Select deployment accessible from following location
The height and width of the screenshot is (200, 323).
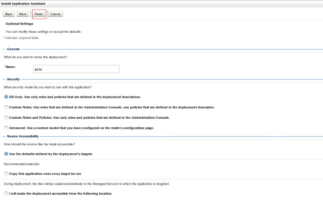6,194
